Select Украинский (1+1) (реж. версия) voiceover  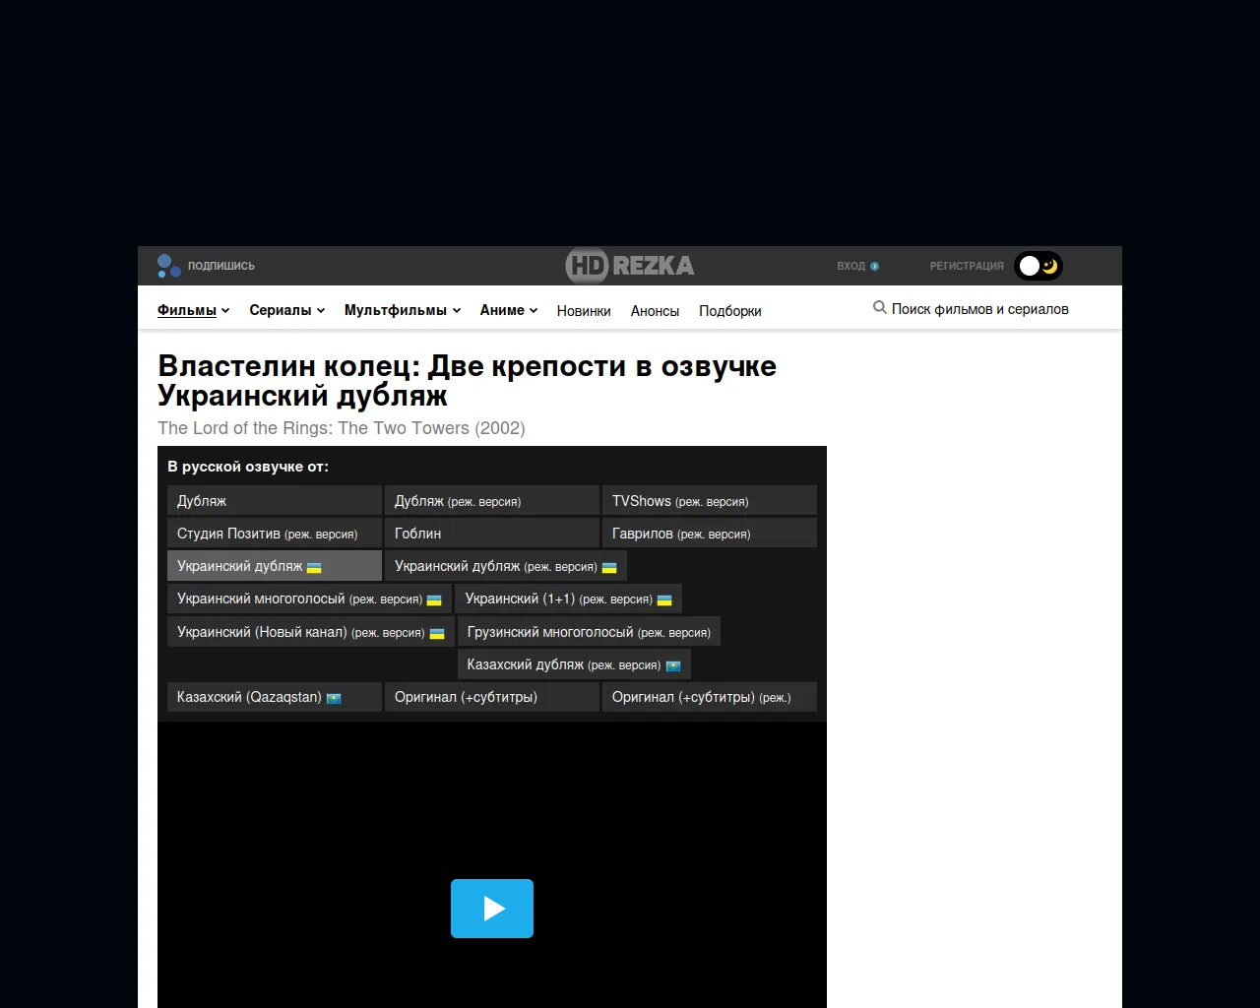coord(569,598)
